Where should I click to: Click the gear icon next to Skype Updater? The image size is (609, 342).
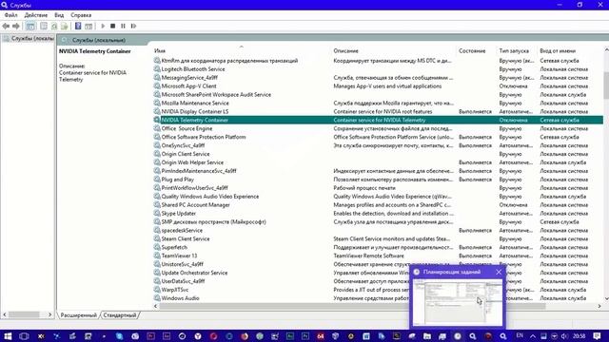coord(157,213)
